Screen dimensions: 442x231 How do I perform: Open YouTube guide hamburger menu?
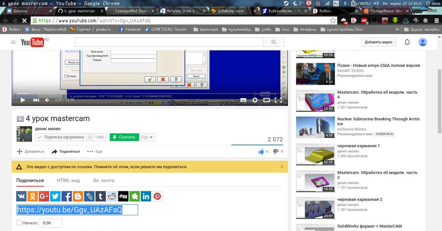[14, 42]
